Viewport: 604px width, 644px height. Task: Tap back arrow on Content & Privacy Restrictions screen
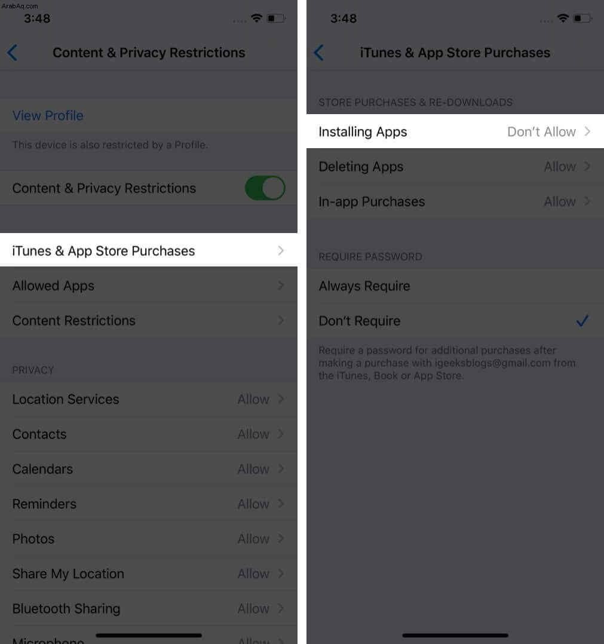point(13,53)
